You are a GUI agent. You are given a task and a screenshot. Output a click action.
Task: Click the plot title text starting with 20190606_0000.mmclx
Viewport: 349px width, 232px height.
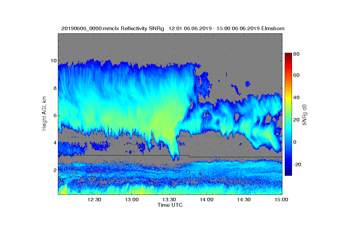[173, 28]
